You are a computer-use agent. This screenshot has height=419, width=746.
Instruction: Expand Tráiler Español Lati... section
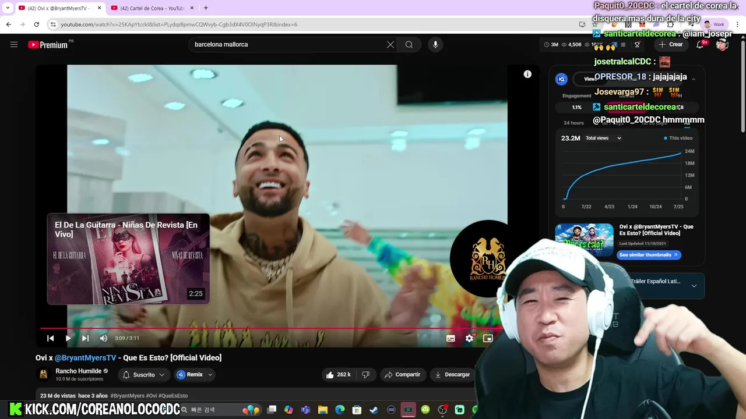[694, 286]
